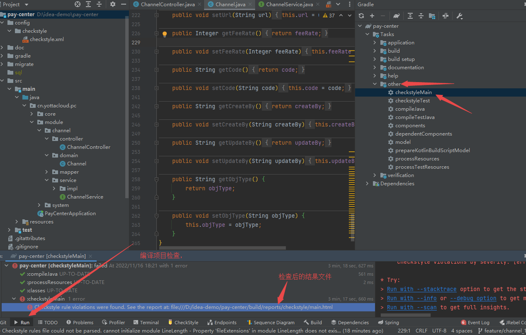Open Gradle build tool settings wrench
Image resolution: width=526 pixels, height=335 pixels.
click(x=459, y=16)
